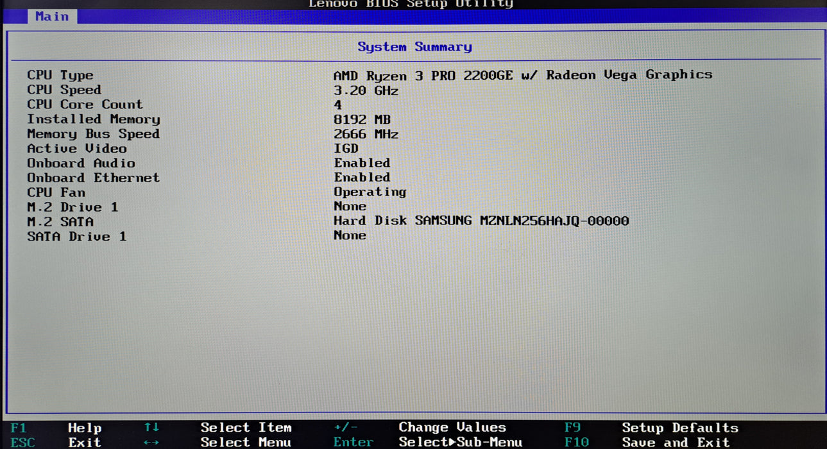The width and height of the screenshot is (827, 449).
Task: Select the Main tab
Action: (52, 17)
